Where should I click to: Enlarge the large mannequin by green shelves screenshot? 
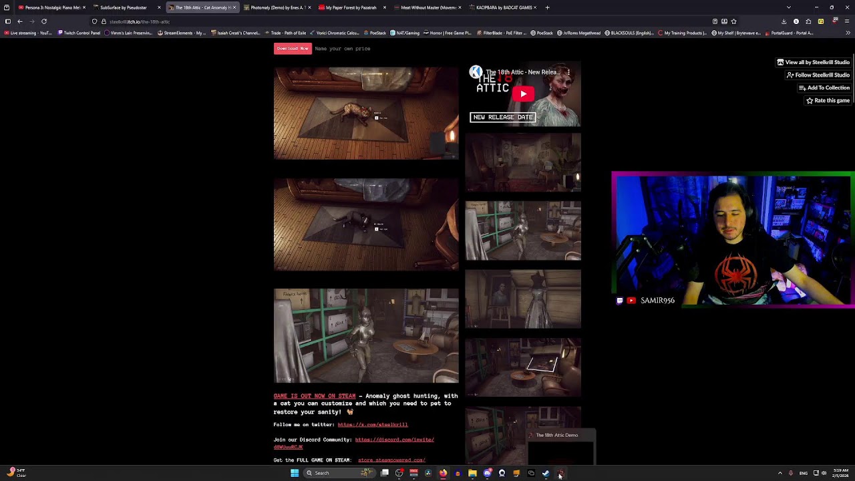tap(366, 335)
